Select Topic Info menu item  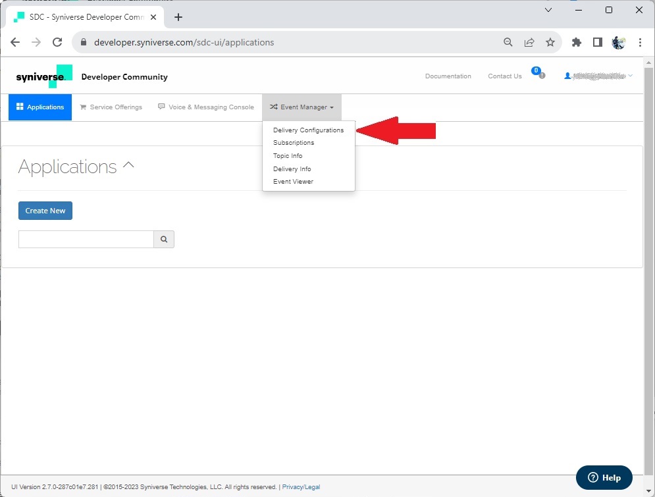[288, 156]
